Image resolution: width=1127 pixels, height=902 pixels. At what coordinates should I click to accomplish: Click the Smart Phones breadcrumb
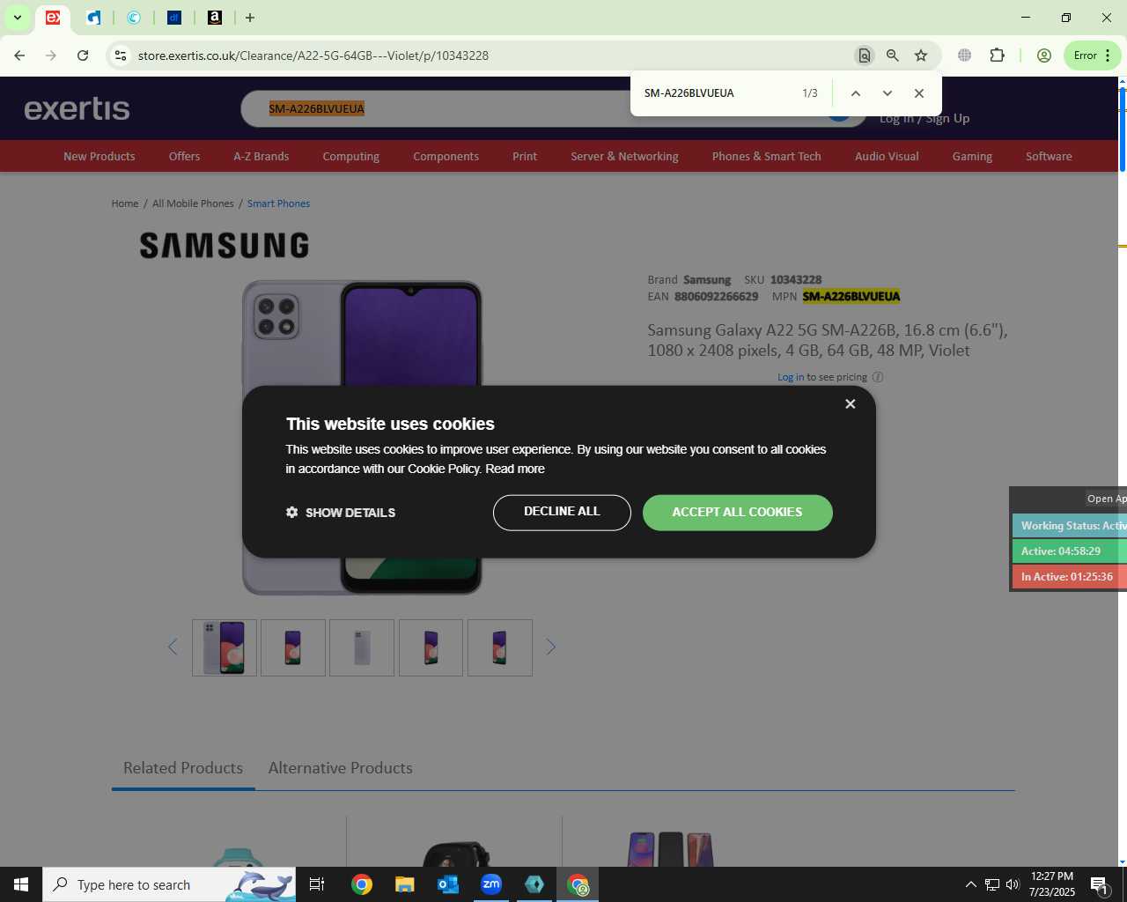point(278,203)
